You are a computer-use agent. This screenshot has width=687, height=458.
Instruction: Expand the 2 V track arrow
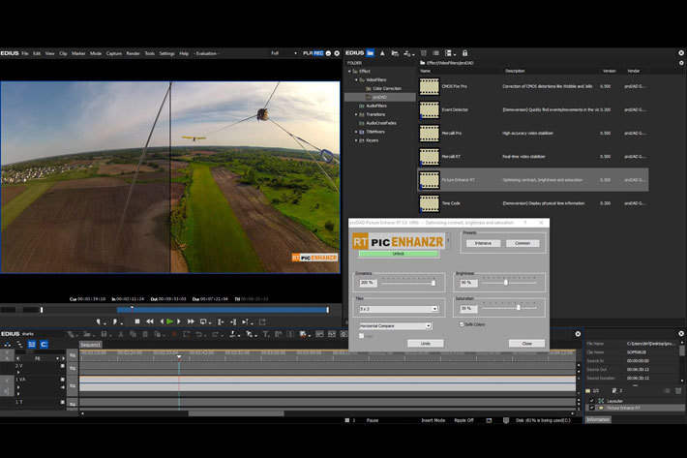(18, 372)
